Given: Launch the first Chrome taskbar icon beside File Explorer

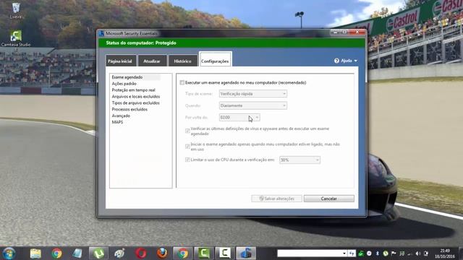Looking at the screenshot, I should point(56,253).
